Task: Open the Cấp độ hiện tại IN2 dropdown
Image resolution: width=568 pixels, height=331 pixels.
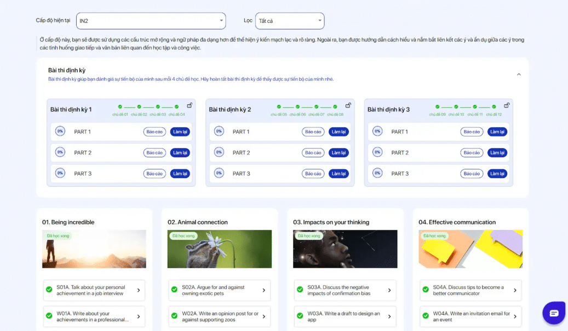Action: (x=151, y=21)
